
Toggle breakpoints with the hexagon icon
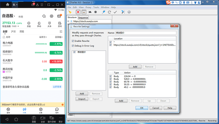(96, 12)
